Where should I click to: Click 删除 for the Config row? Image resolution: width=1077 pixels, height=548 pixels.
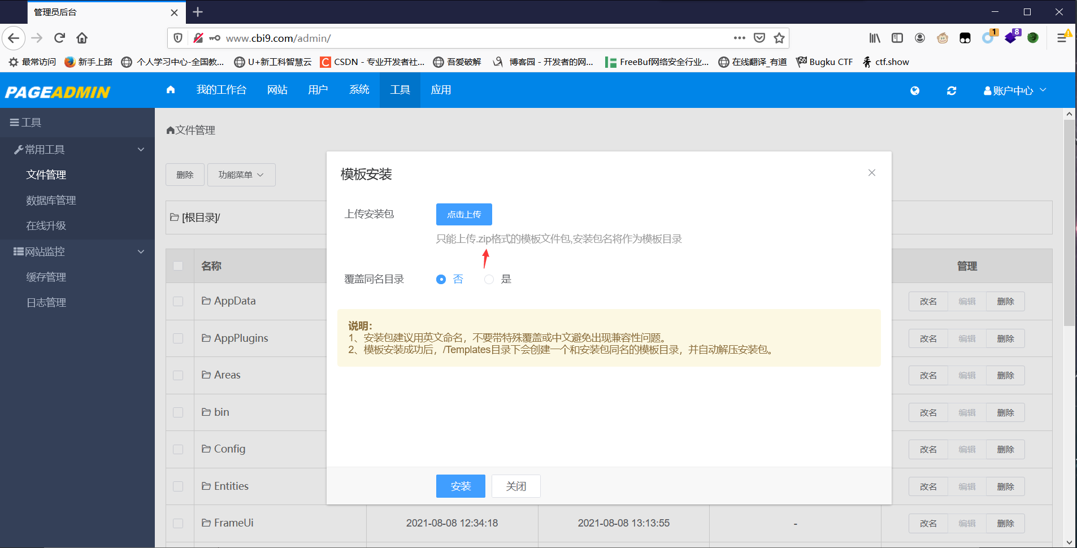point(1005,449)
